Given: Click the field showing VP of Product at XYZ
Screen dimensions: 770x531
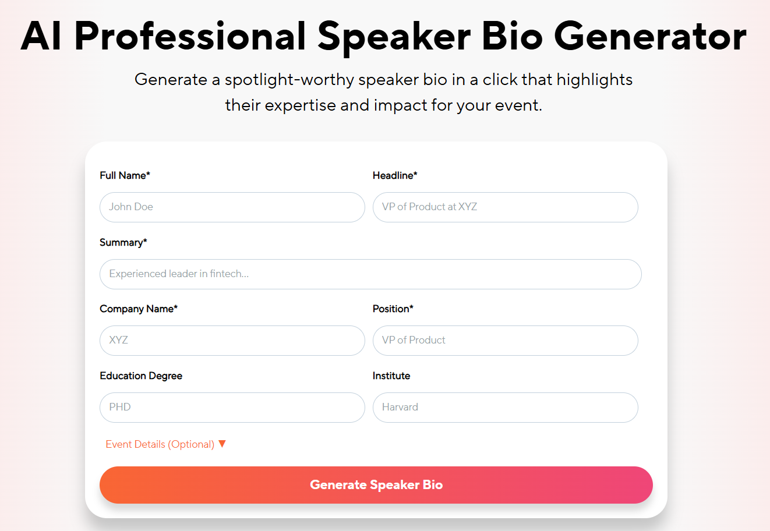Looking at the screenshot, I should coord(505,207).
